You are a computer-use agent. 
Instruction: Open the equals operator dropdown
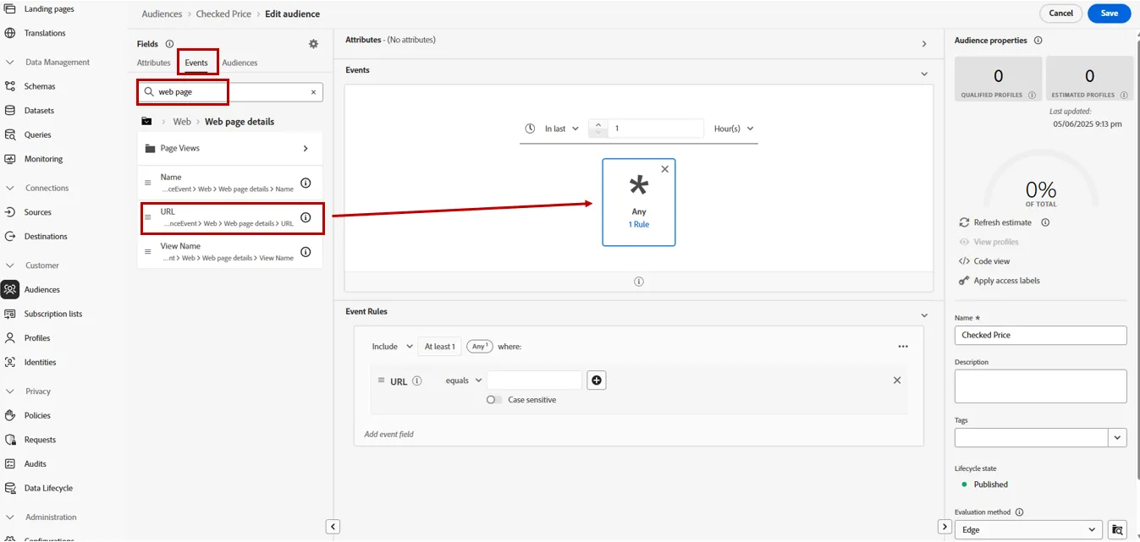point(464,380)
